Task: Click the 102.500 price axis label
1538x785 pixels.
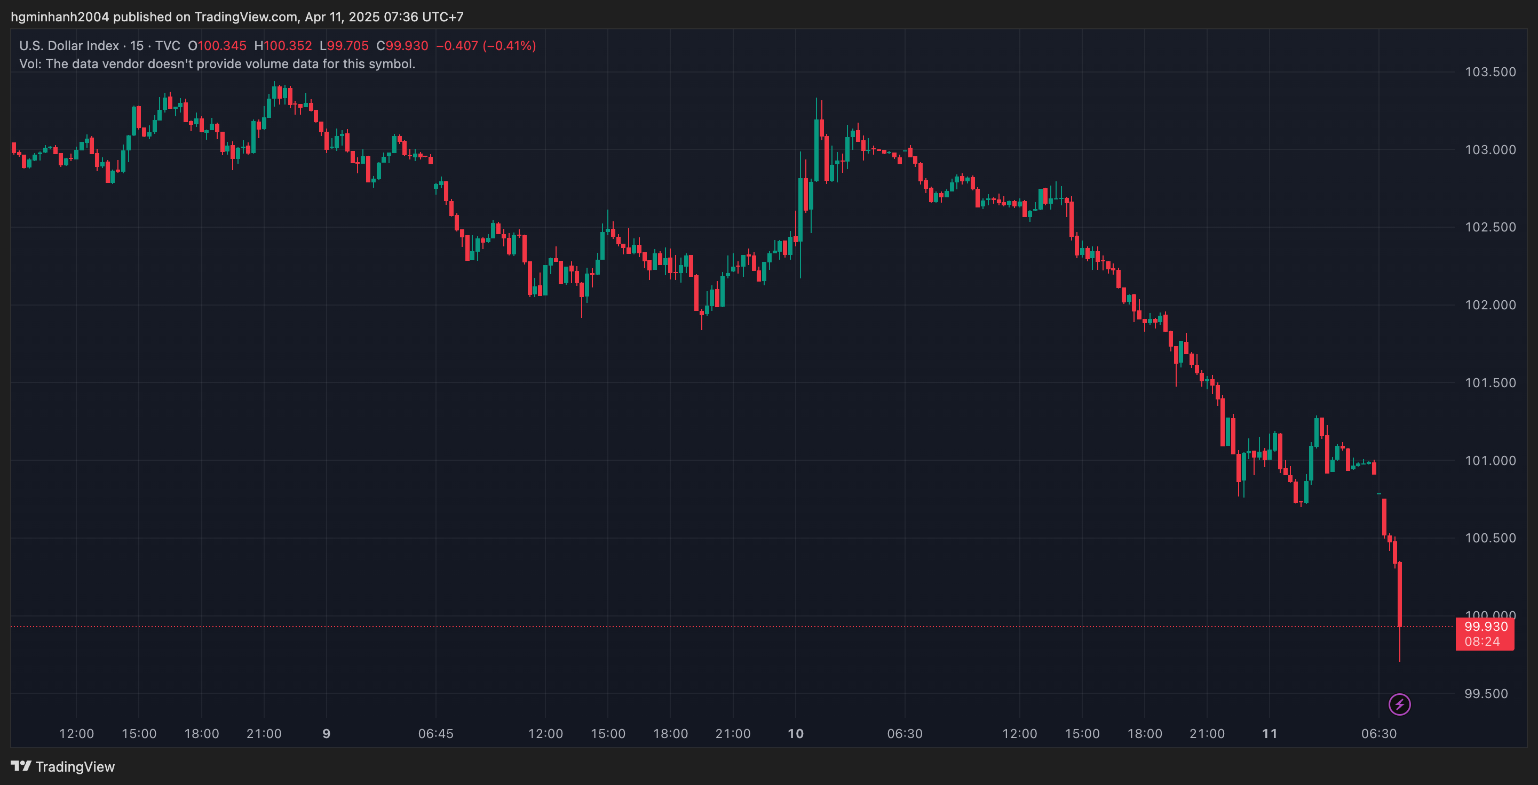Action: coord(1490,227)
